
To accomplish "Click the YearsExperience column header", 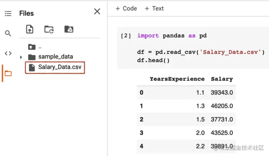I will tap(177, 79).
